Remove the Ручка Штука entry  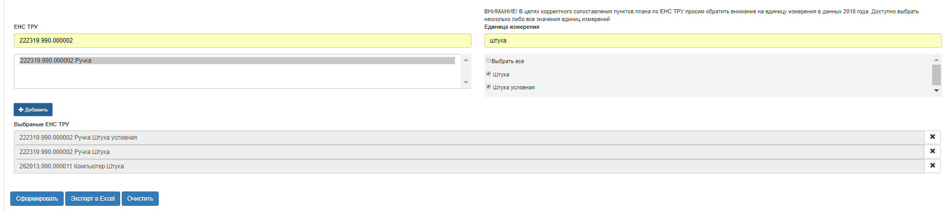tap(932, 151)
